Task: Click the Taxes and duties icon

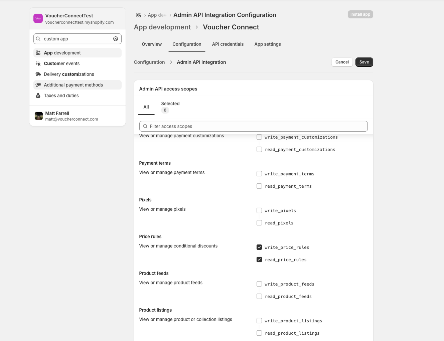Action: pyautogui.click(x=38, y=96)
